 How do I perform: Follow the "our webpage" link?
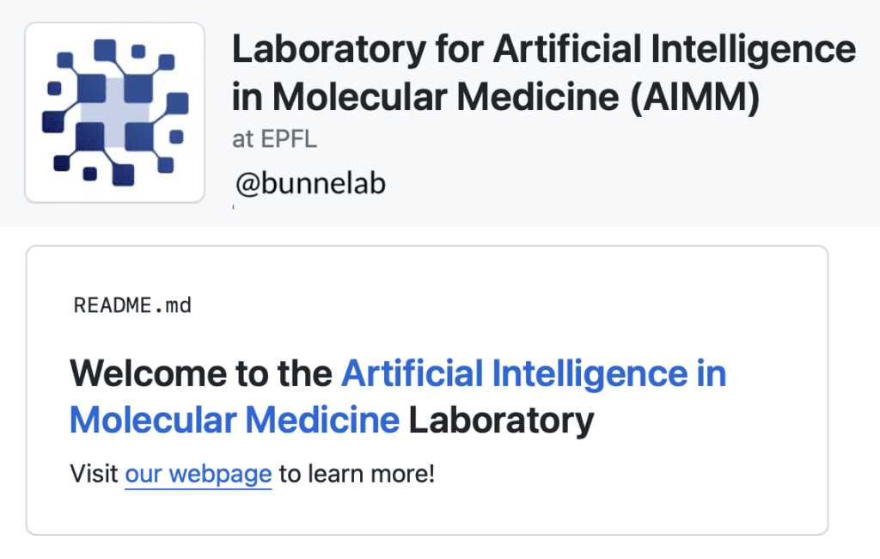click(198, 473)
